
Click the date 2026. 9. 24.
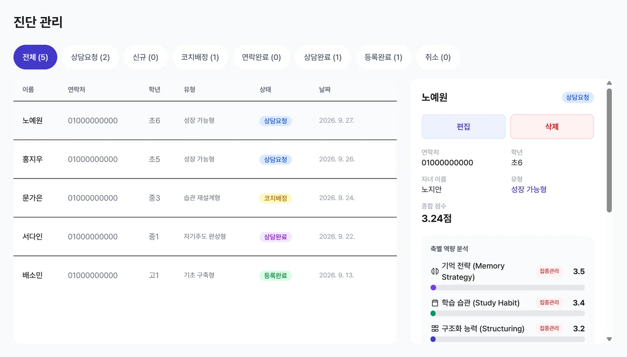337,198
